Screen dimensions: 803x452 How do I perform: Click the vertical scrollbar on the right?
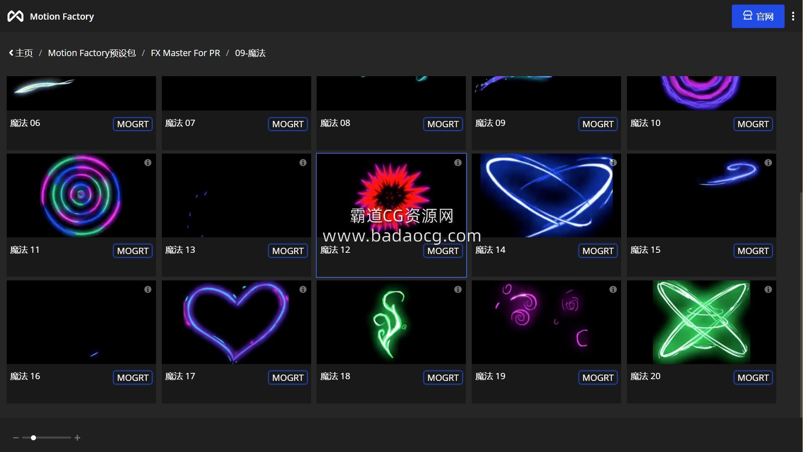pos(800,305)
